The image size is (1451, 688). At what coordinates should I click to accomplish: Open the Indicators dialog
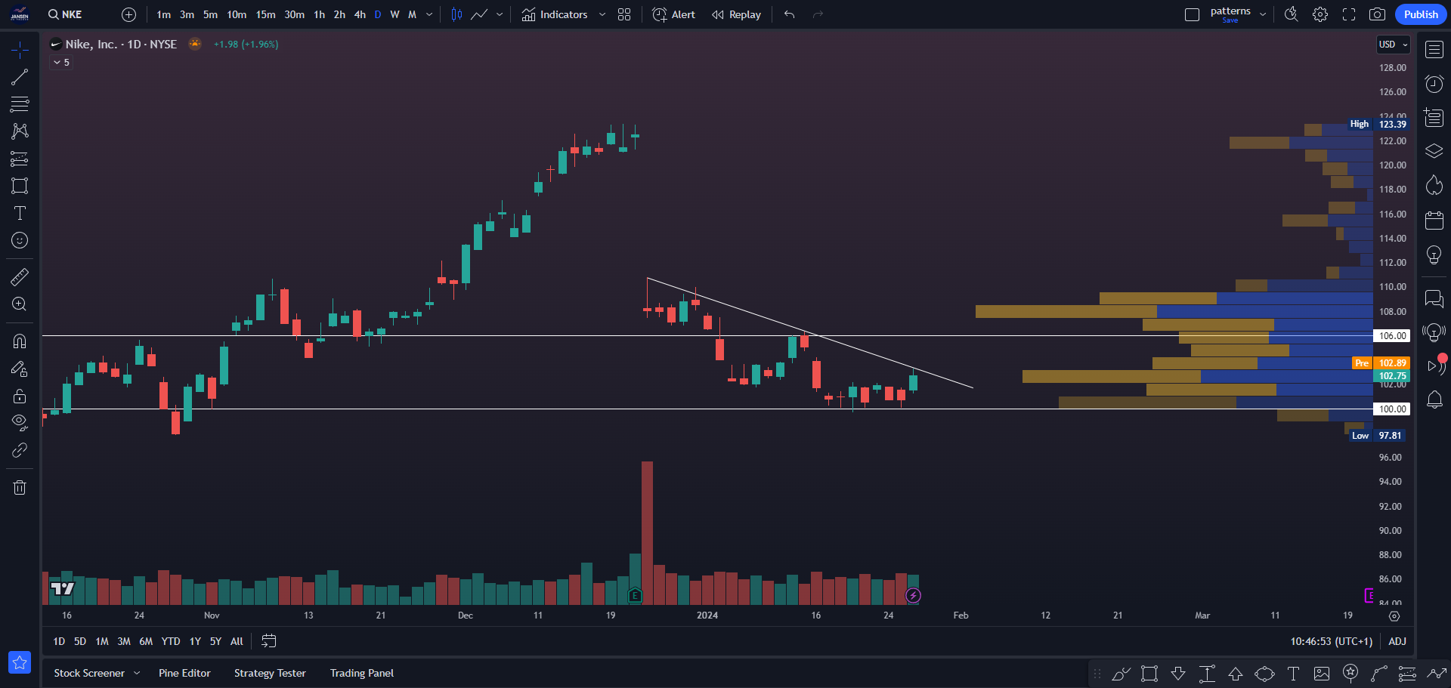[555, 14]
